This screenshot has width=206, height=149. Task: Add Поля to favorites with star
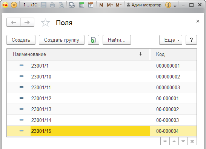coord(45,23)
